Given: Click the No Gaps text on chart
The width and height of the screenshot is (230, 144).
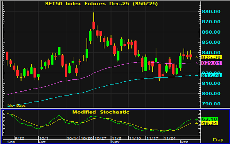Looking at the screenshot, I should [15, 105].
